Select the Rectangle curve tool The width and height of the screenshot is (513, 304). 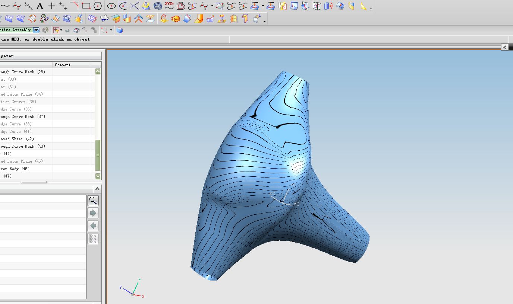pyautogui.click(x=86, y=6)
